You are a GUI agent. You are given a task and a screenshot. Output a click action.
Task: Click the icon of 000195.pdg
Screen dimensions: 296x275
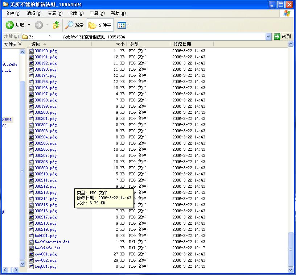[31, 82]
